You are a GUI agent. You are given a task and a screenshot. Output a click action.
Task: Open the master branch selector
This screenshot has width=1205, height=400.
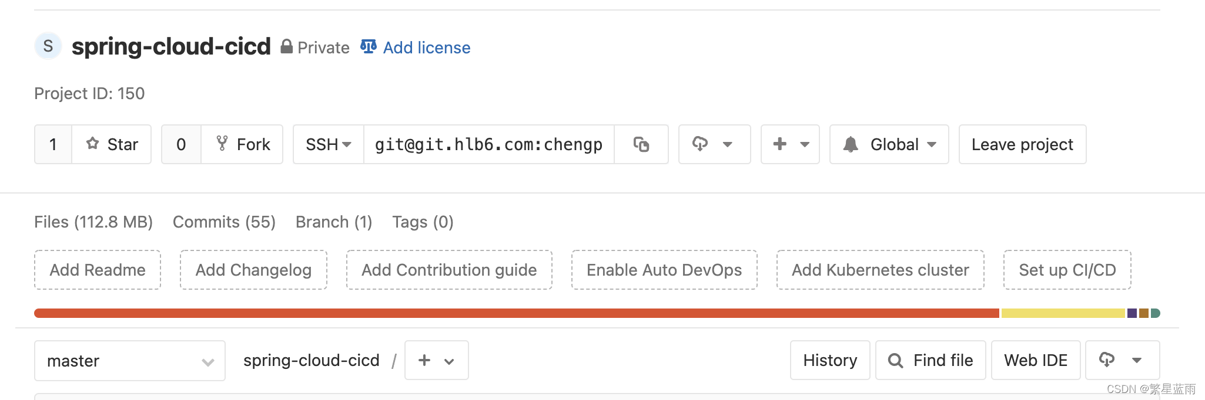click(130, 361)
